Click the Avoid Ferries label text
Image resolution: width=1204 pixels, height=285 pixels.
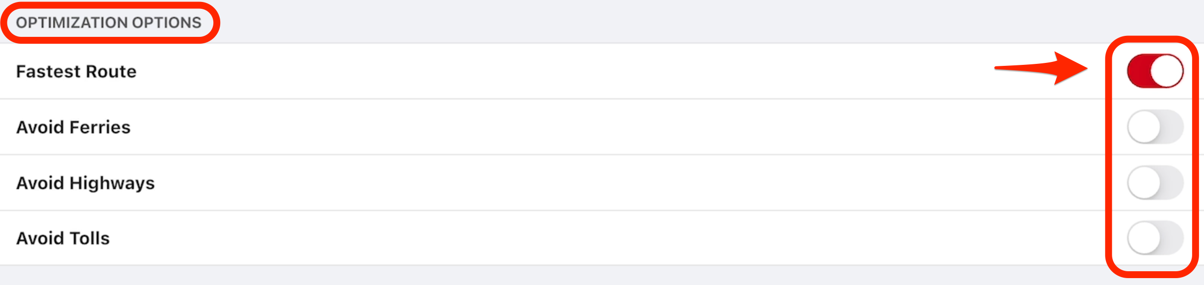(74, 127)
